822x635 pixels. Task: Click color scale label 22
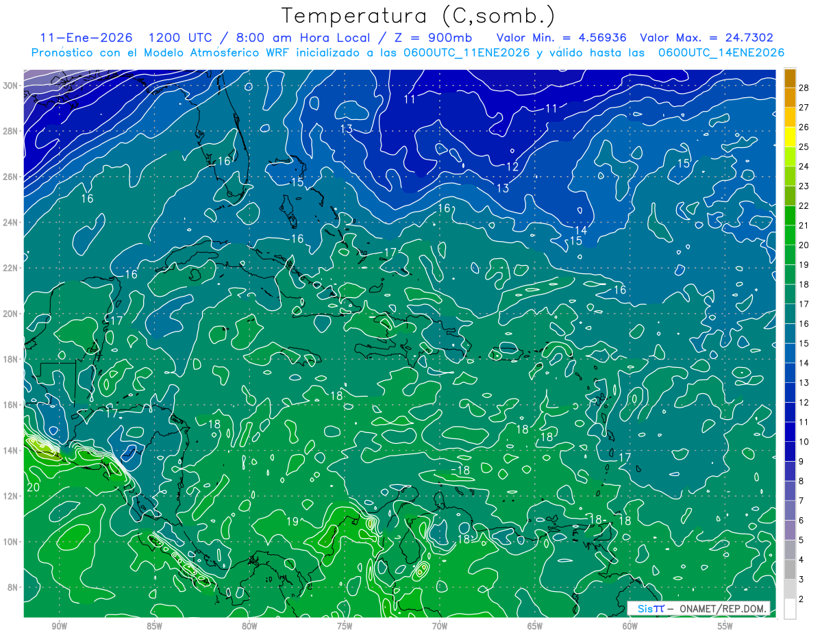(804, 206)
